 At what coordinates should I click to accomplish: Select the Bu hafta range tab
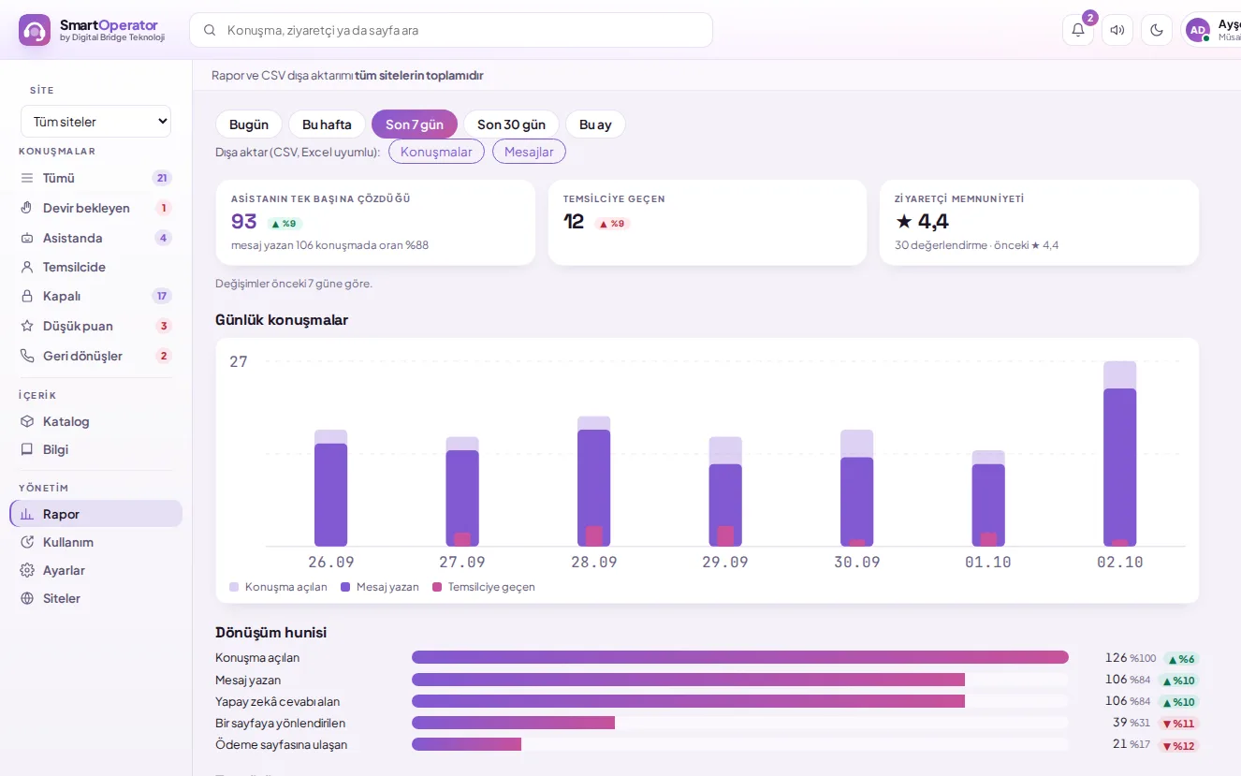tap(327, 124)
